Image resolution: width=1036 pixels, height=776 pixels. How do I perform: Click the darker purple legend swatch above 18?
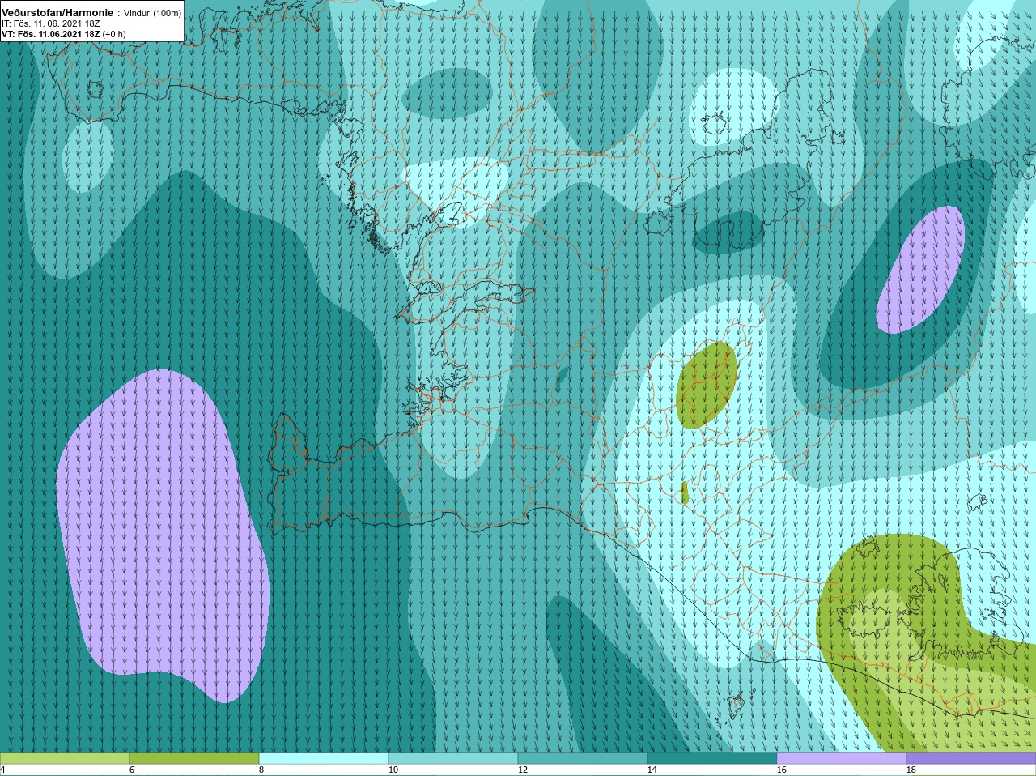971,758
